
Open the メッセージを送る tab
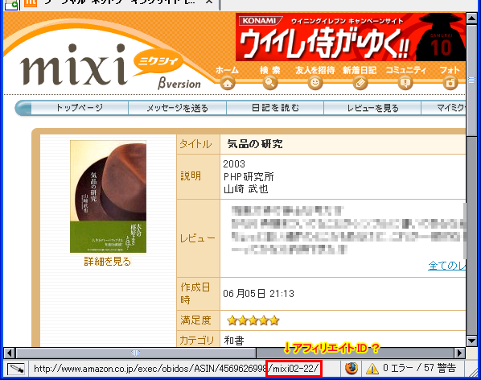tap(177, 108)
